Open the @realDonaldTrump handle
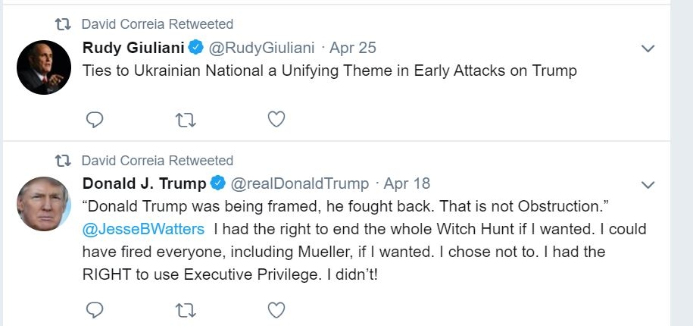This screenshot has width=693, height=326. coord(299,183)
